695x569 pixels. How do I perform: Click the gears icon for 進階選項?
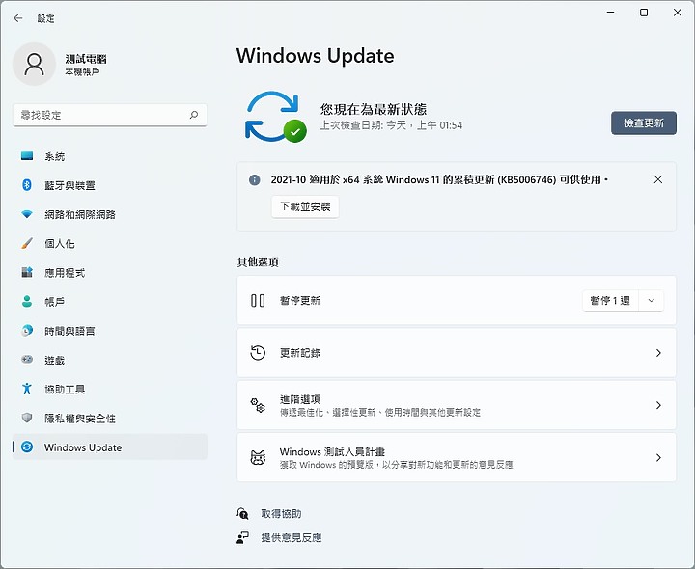click(x=258, y=405)
